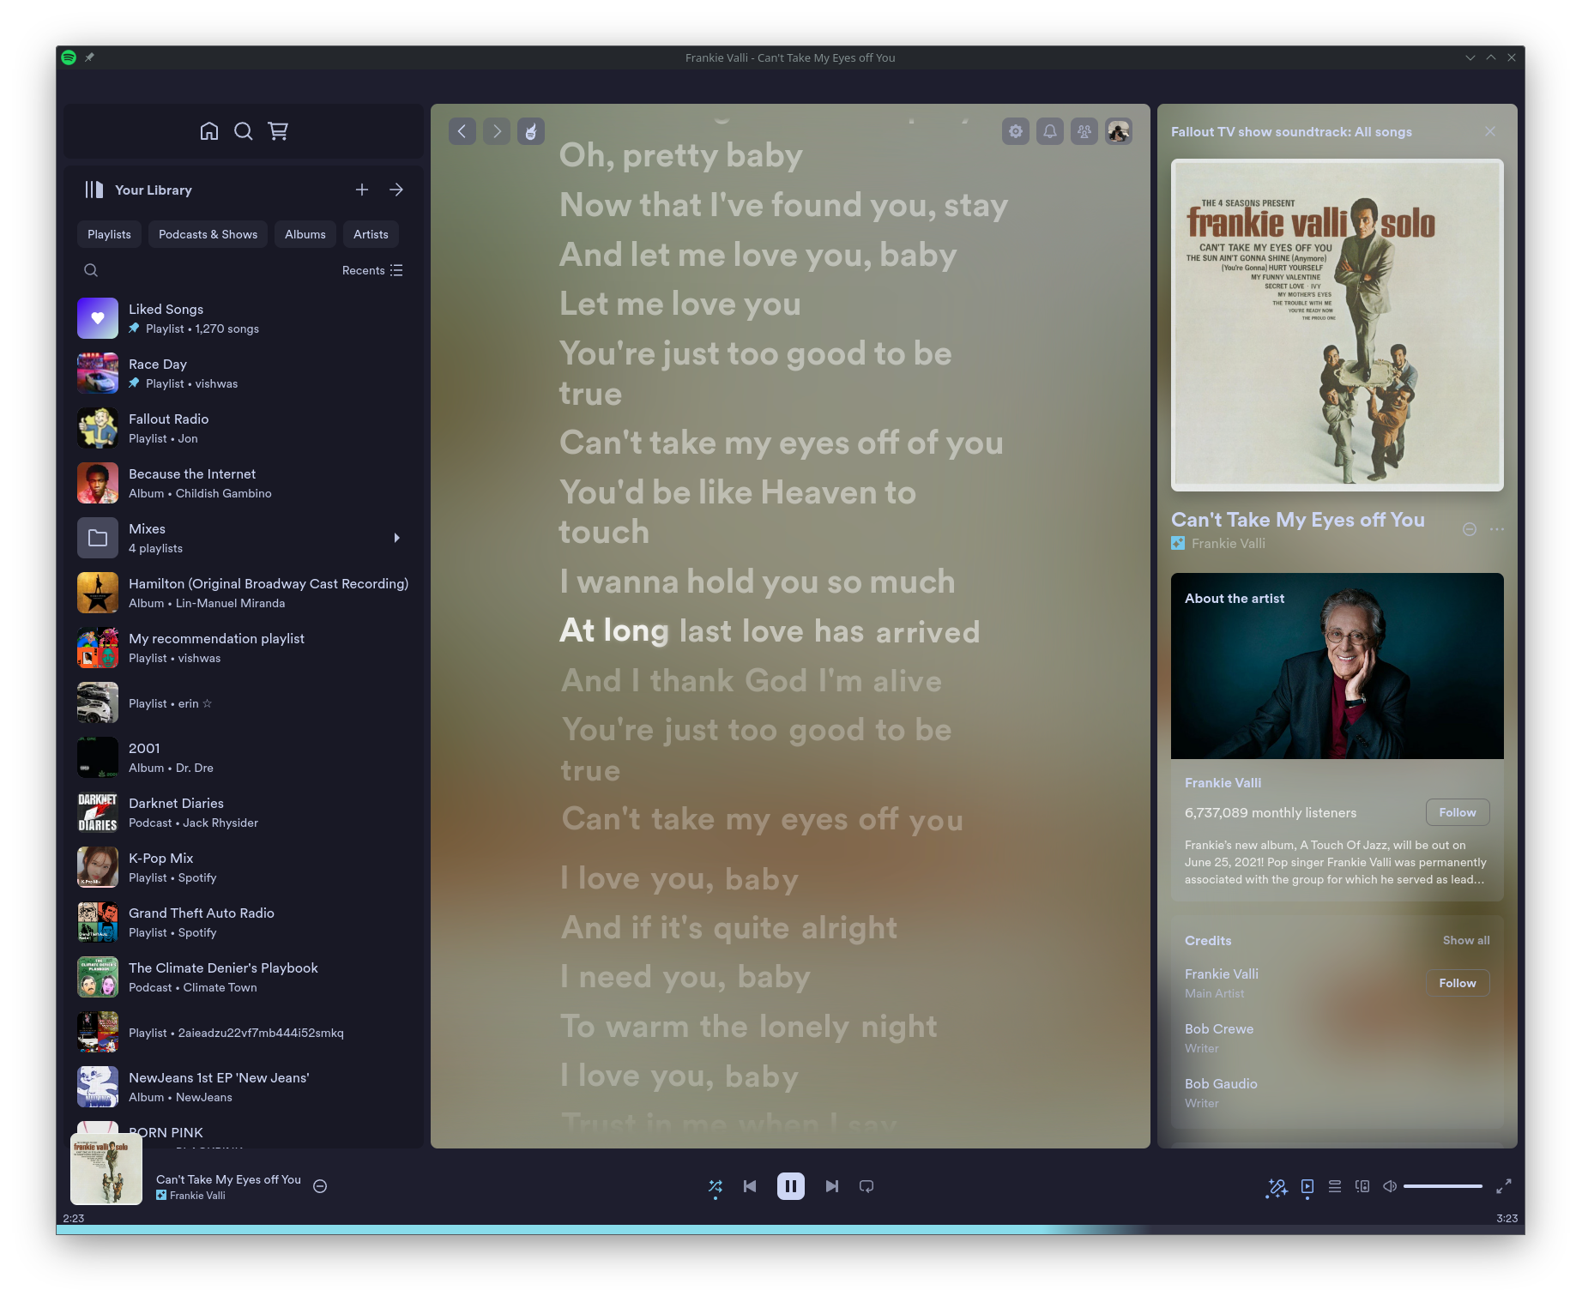Click the flame icon beside navigation arrows
This screenshot has width=1582, height=1302.
(x=531, y=131)
